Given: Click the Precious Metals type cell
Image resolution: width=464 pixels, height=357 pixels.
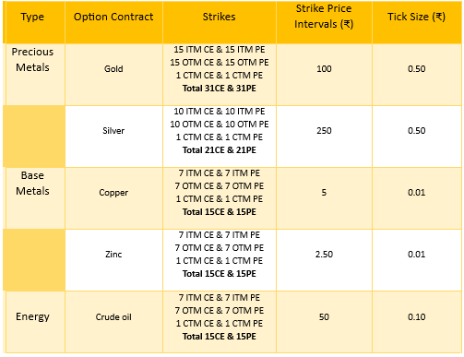Looking at the screenshot, I should point(32,60).
